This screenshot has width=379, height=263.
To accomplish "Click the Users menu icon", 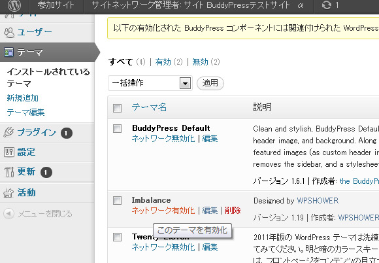I will (9, 33).
